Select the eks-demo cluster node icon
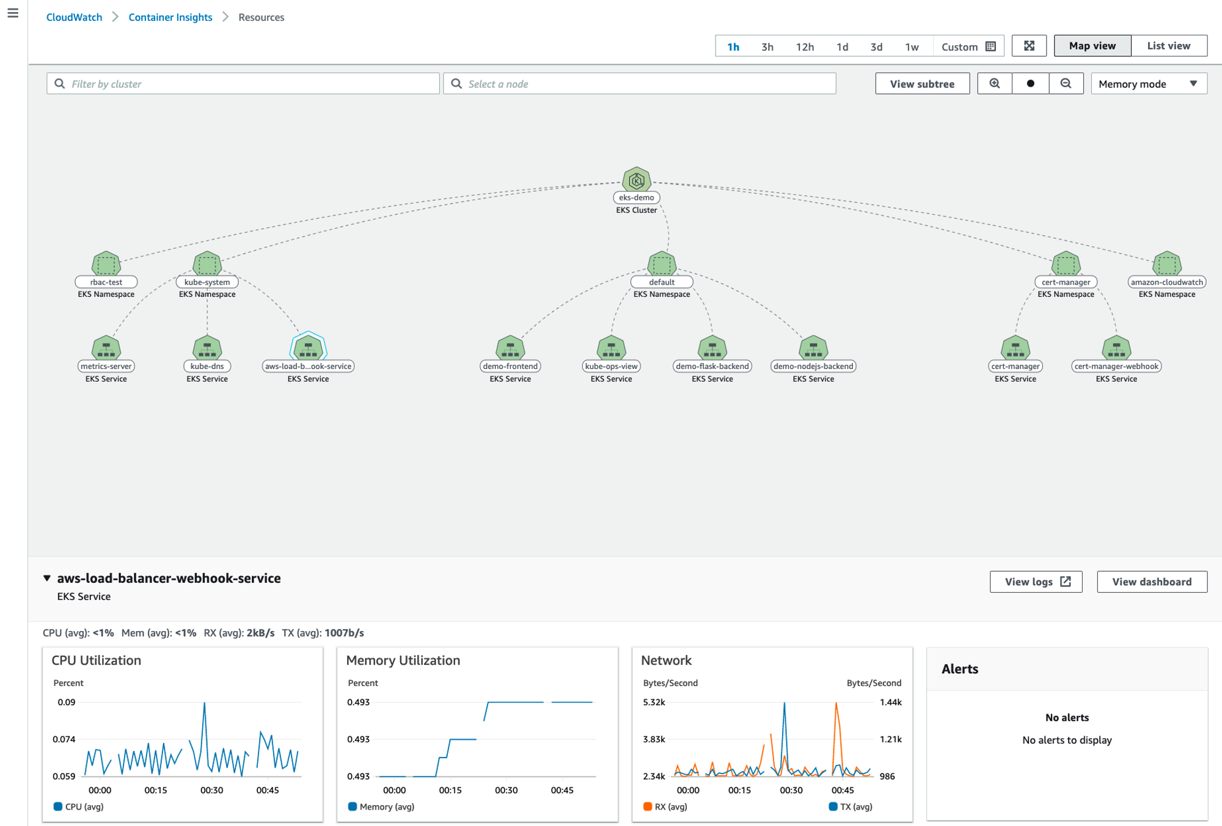Image resolution: width=1222 pixels, height=826 pixels. [x=636, y=180]
